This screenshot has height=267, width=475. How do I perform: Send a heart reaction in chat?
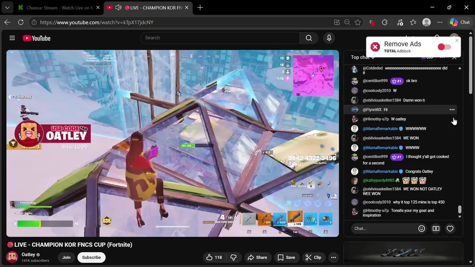(450, 228)
